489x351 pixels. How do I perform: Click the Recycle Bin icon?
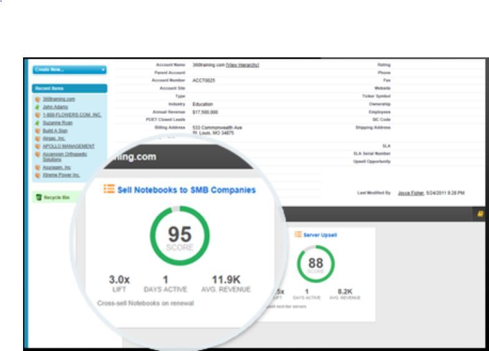pyautogui.click(x=38, y=198)
